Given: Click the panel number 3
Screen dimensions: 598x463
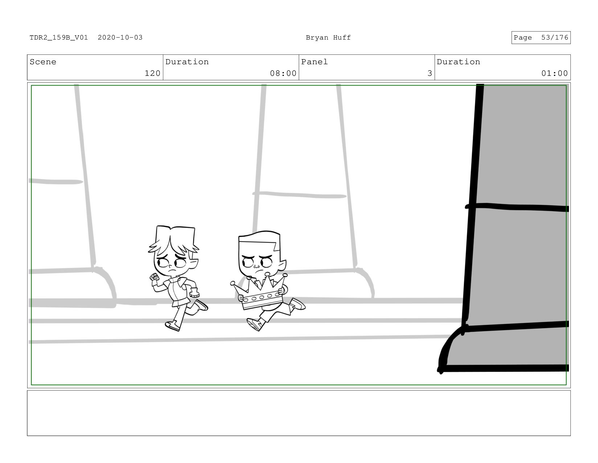Looking at the screenshot, I should pyautogui.click(x=430, y=73).
